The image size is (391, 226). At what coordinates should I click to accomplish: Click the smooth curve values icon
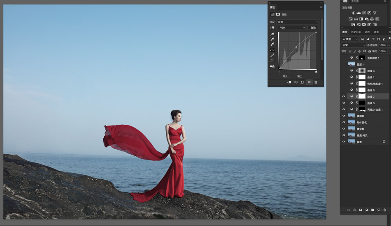point(272,60)
